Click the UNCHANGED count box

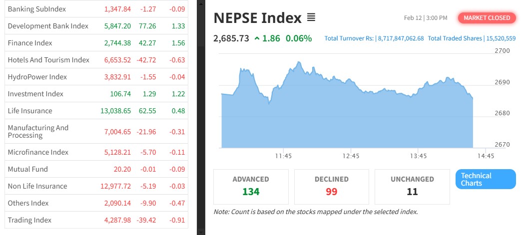[x=412, y=186]
